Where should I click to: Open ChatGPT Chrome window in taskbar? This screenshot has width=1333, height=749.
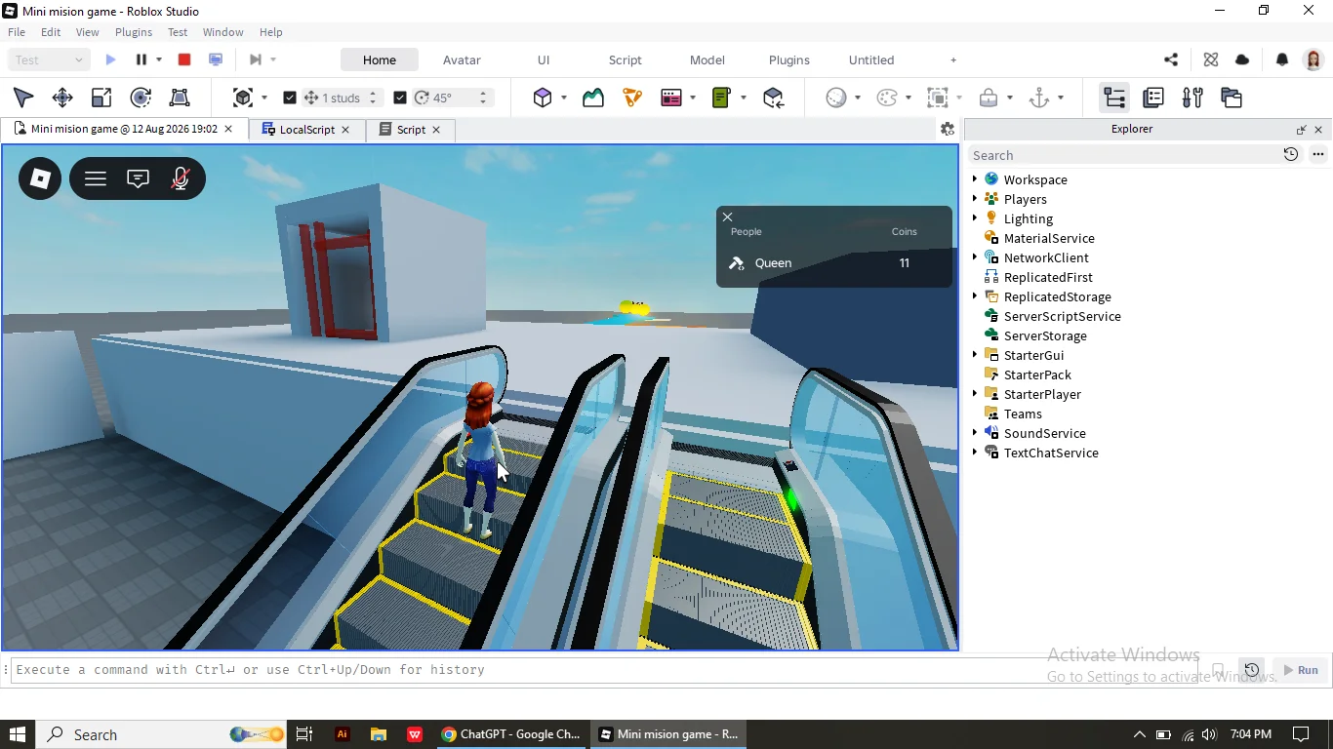[x=510, y=734]
